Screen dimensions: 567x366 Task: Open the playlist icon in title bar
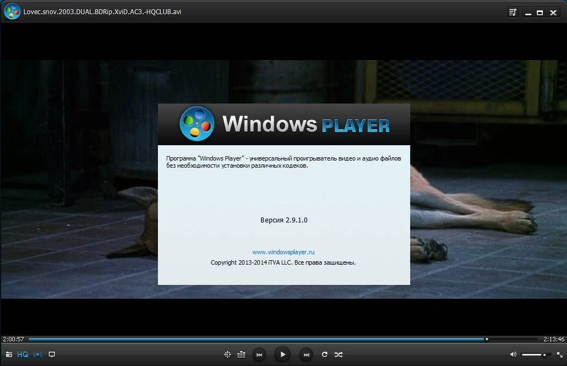513,12
